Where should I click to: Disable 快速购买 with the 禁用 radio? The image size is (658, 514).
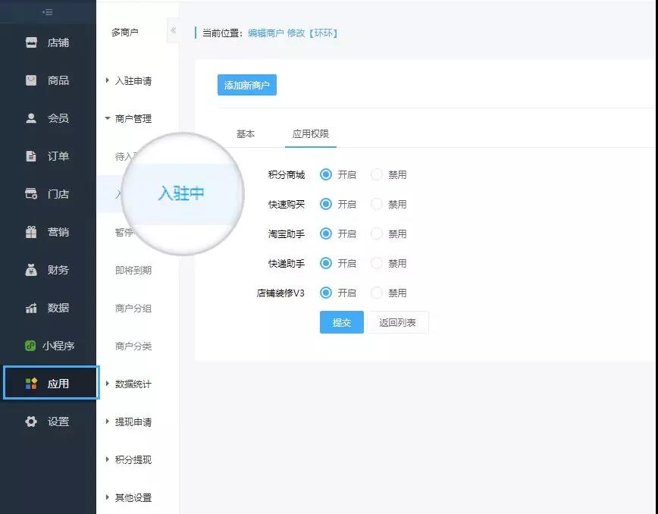[377, 205]
